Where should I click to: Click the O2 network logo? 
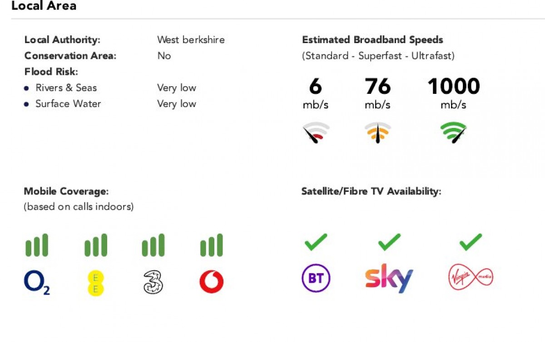[37, 282]
